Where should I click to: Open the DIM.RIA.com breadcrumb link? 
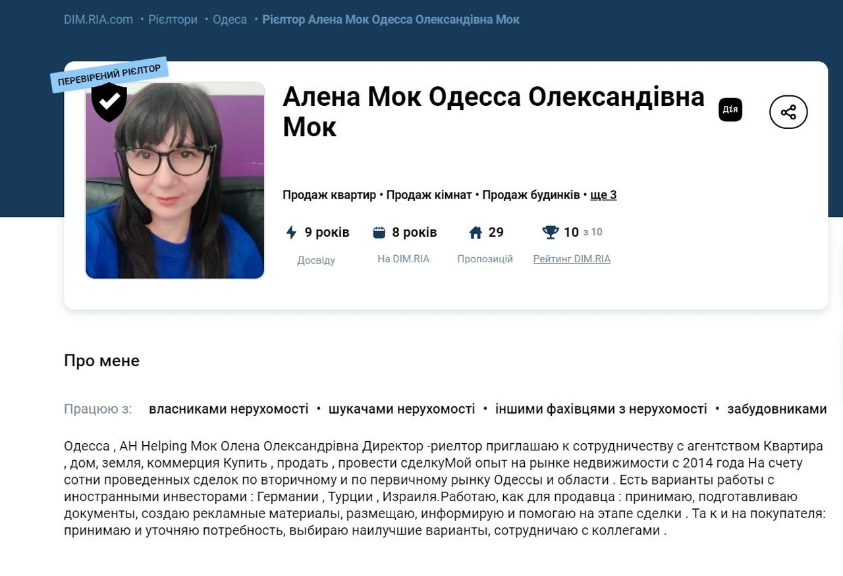[x=98, y=20]
